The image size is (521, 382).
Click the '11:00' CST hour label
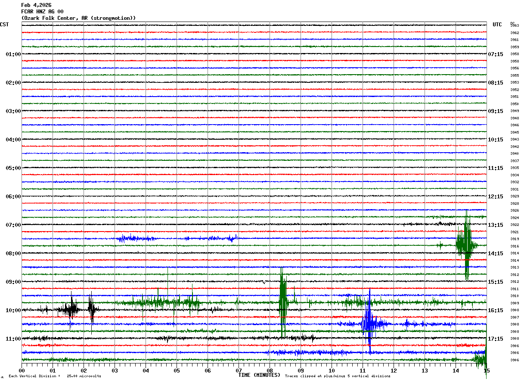(13, 339)
